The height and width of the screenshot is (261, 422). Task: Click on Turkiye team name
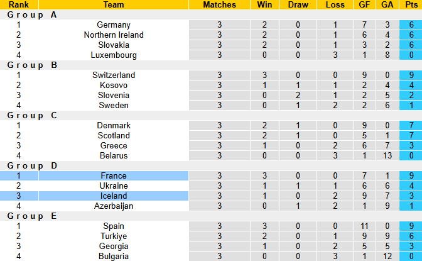[114, 236]
